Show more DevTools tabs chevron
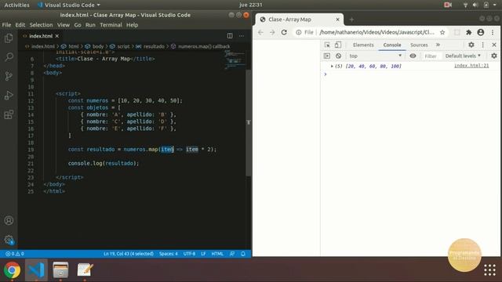The height and width of the screenshot is (282, 502). (x=438, y=45)
